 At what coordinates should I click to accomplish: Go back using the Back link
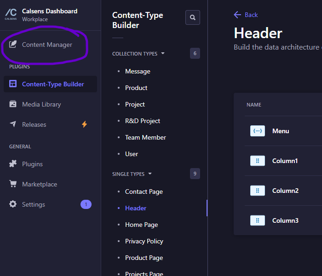(x=246, y=15)
